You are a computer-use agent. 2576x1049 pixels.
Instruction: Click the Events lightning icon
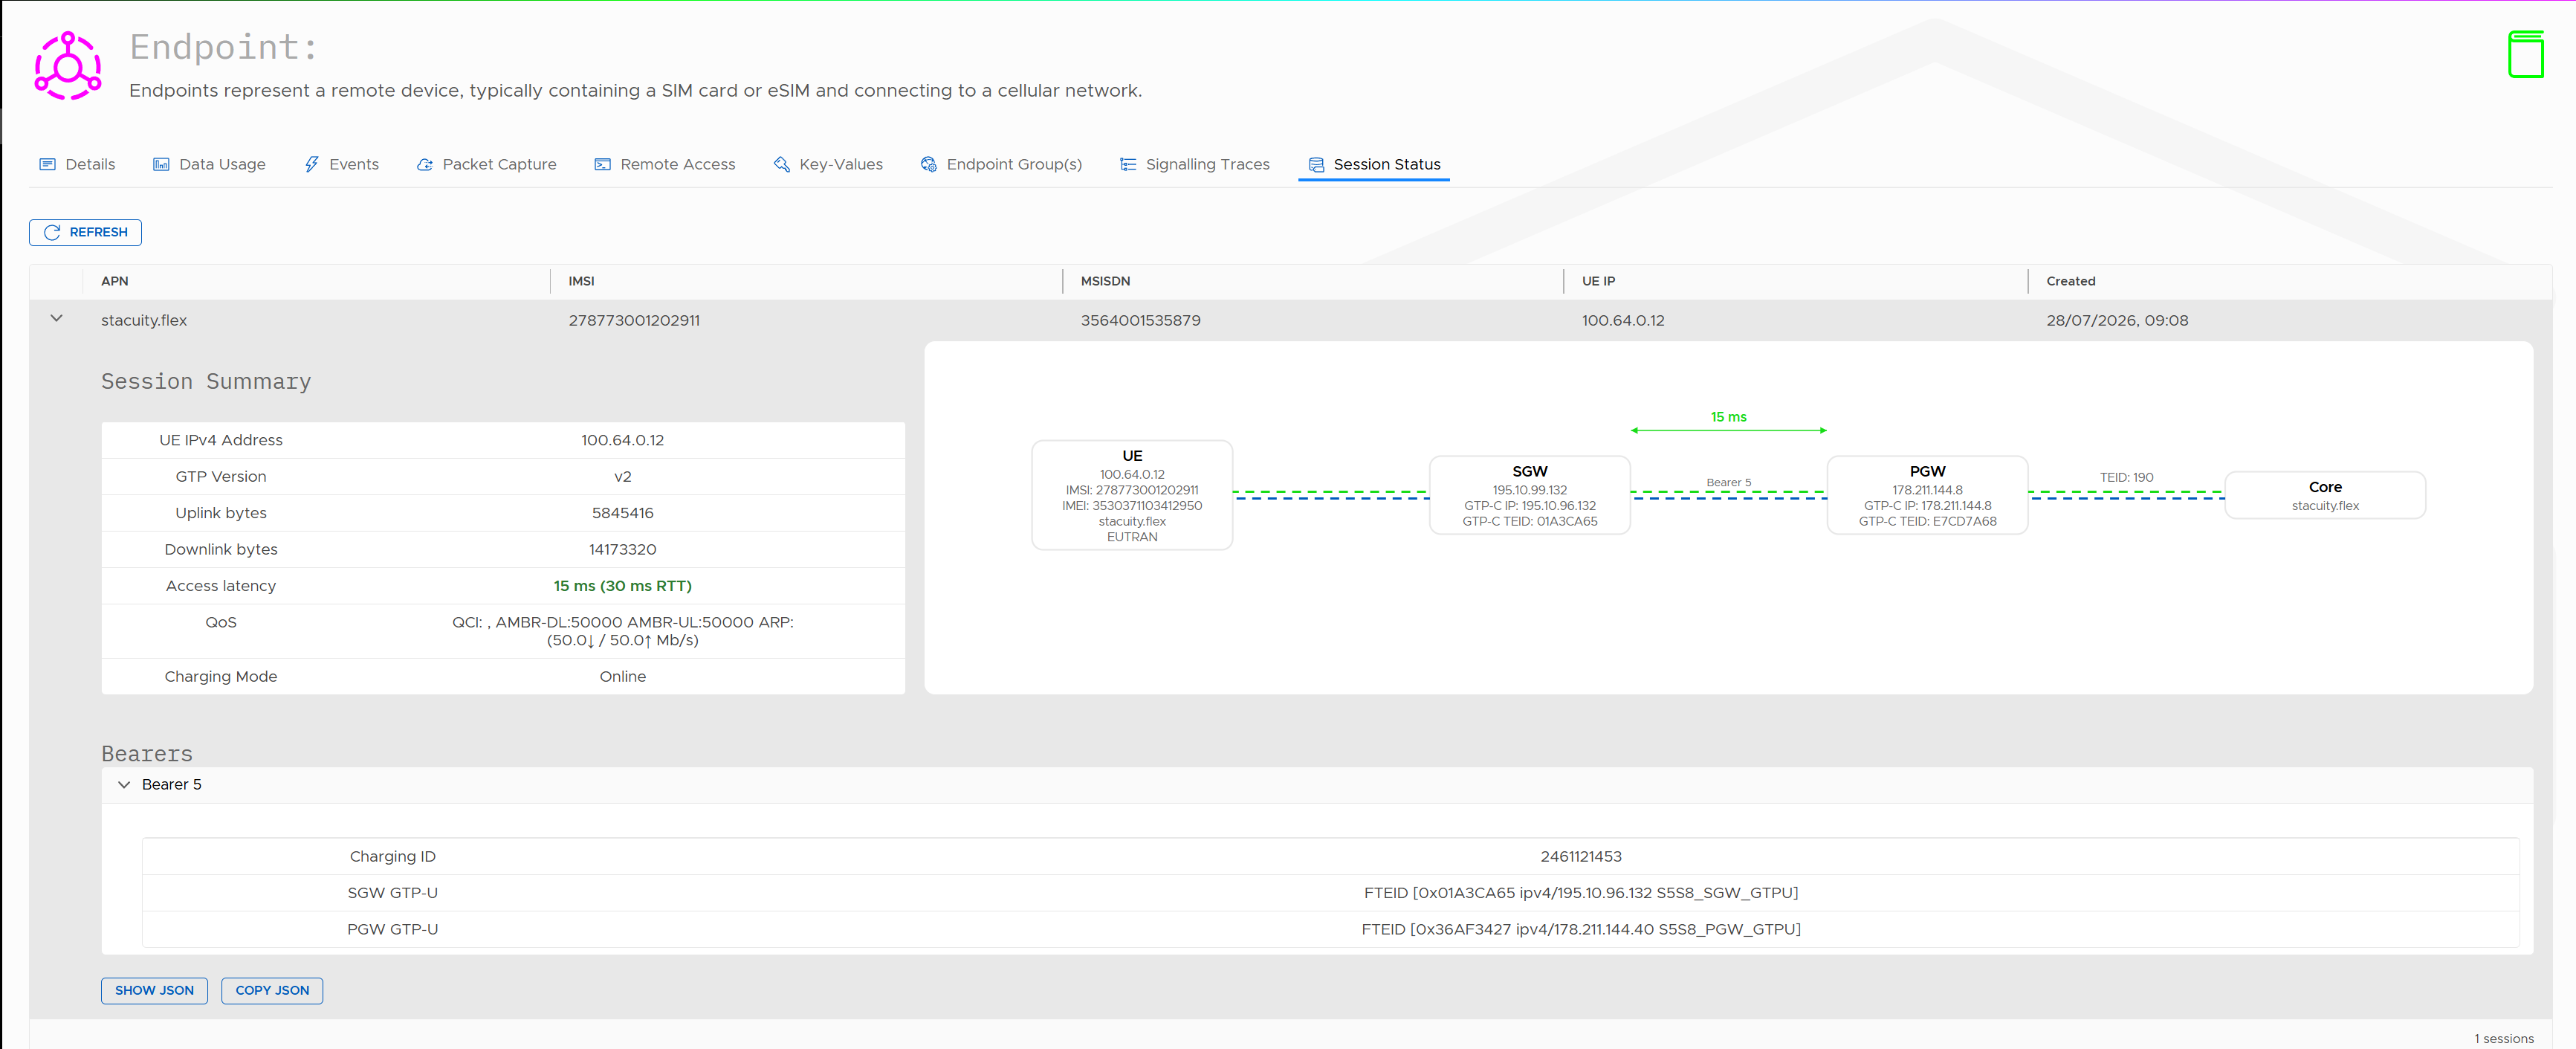pyautogui.click(x=311, y=164)
